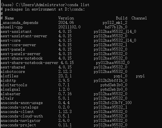The height and width of the screenshot is (128, 162).
Task: Click version "0.4.4" of anaconda-anon-usage
Action: pos(64,103)
